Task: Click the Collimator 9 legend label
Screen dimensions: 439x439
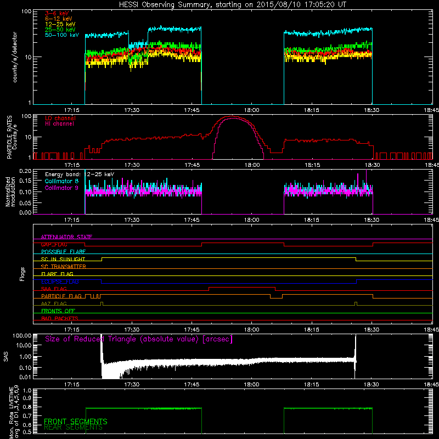Action: click(x=61, y=188)
